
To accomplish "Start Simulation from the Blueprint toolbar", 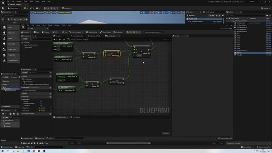I will pyautogui.click(x=118, y=32).
